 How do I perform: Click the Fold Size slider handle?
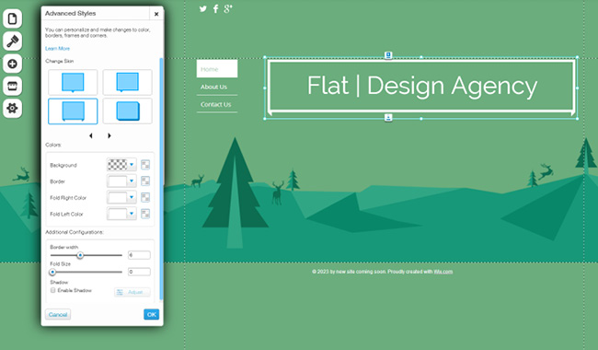[52, 272]
